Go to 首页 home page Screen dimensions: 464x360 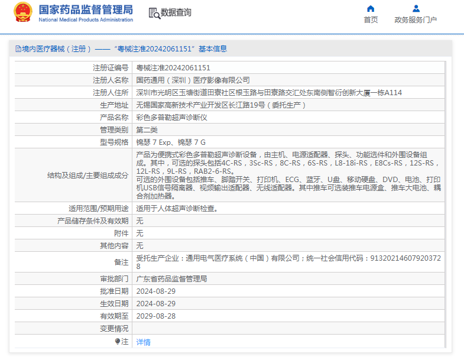pyautogui.click(x=371, y=20)
